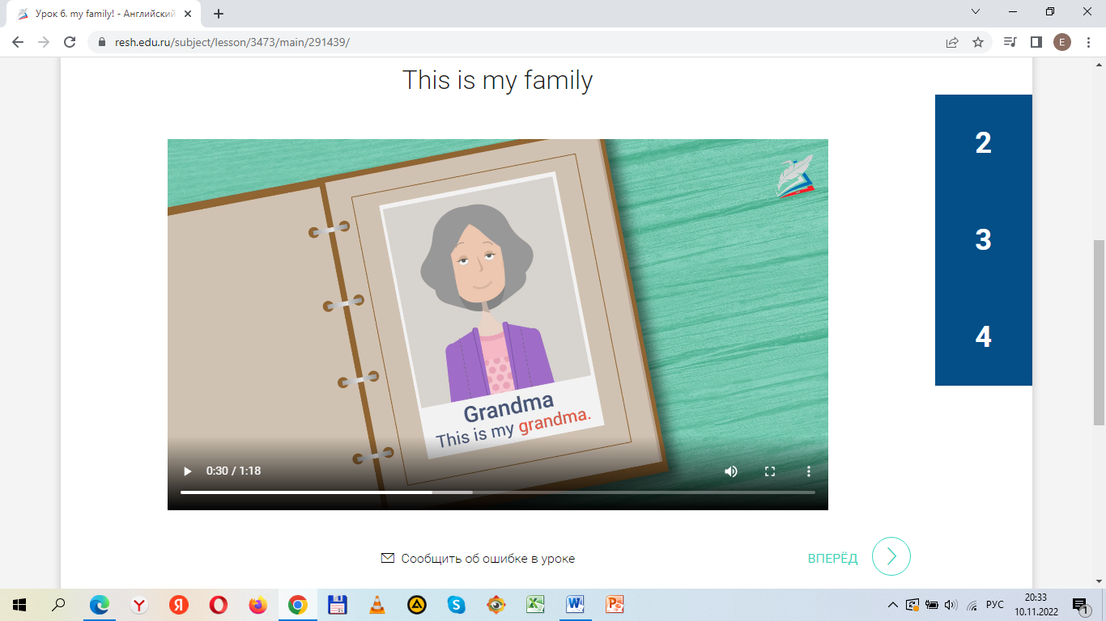Bookmark this page with star icon
The width and height of the screenshot is (1106, 621).
click(978, 42)
